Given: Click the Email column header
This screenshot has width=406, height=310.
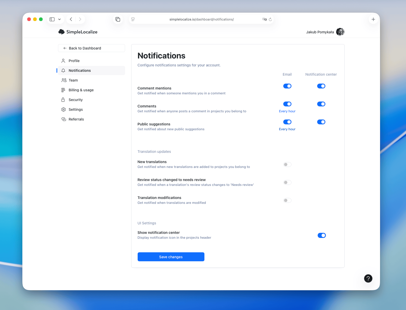Looking at the screenshot, I should (287, 74).
